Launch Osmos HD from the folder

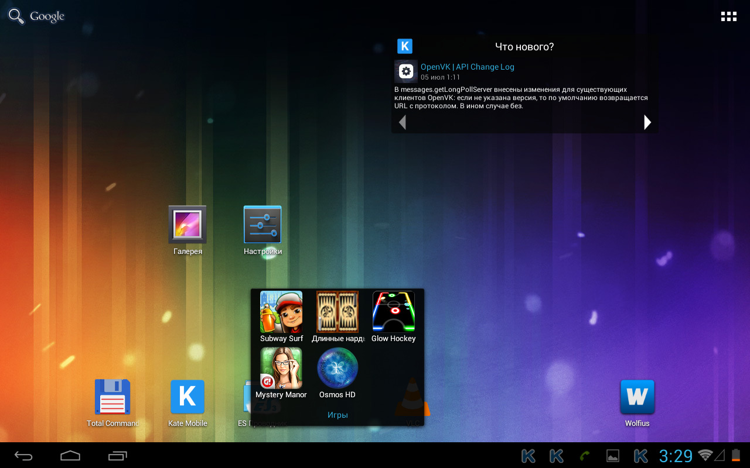(337, 373)
